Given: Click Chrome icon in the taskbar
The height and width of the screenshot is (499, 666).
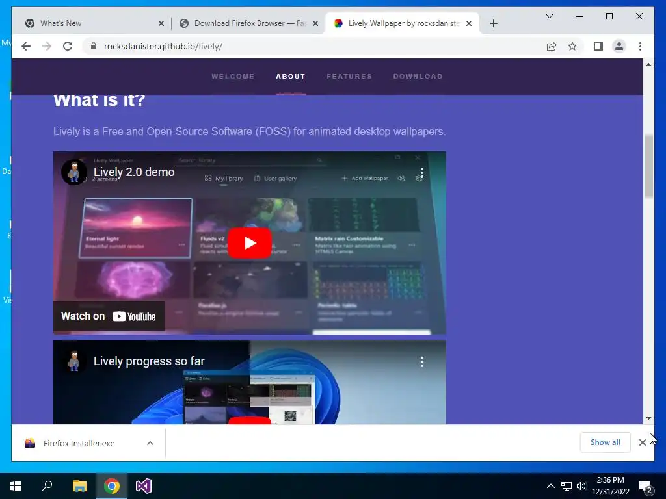Looking at the screenshot, I should (x=112, y=486).
